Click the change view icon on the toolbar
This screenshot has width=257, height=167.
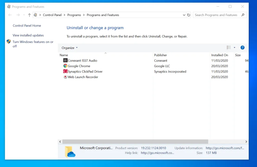(229, 47)
